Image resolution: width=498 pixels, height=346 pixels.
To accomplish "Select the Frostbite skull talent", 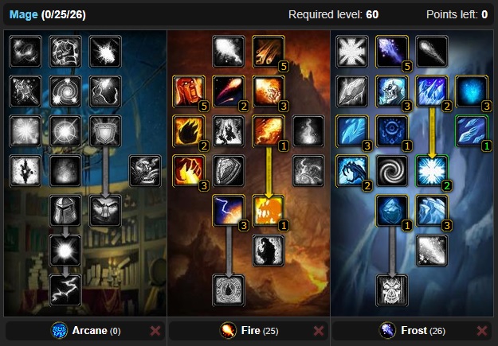I will click(392, 91).
